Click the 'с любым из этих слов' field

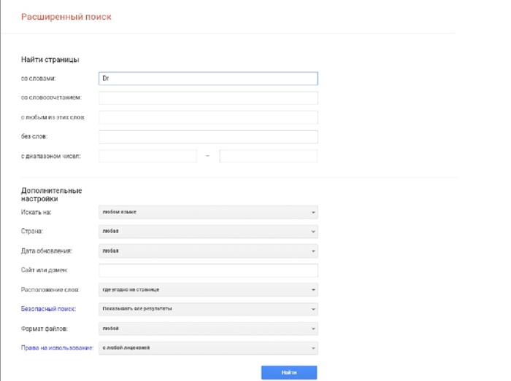(x=208, y=117)
